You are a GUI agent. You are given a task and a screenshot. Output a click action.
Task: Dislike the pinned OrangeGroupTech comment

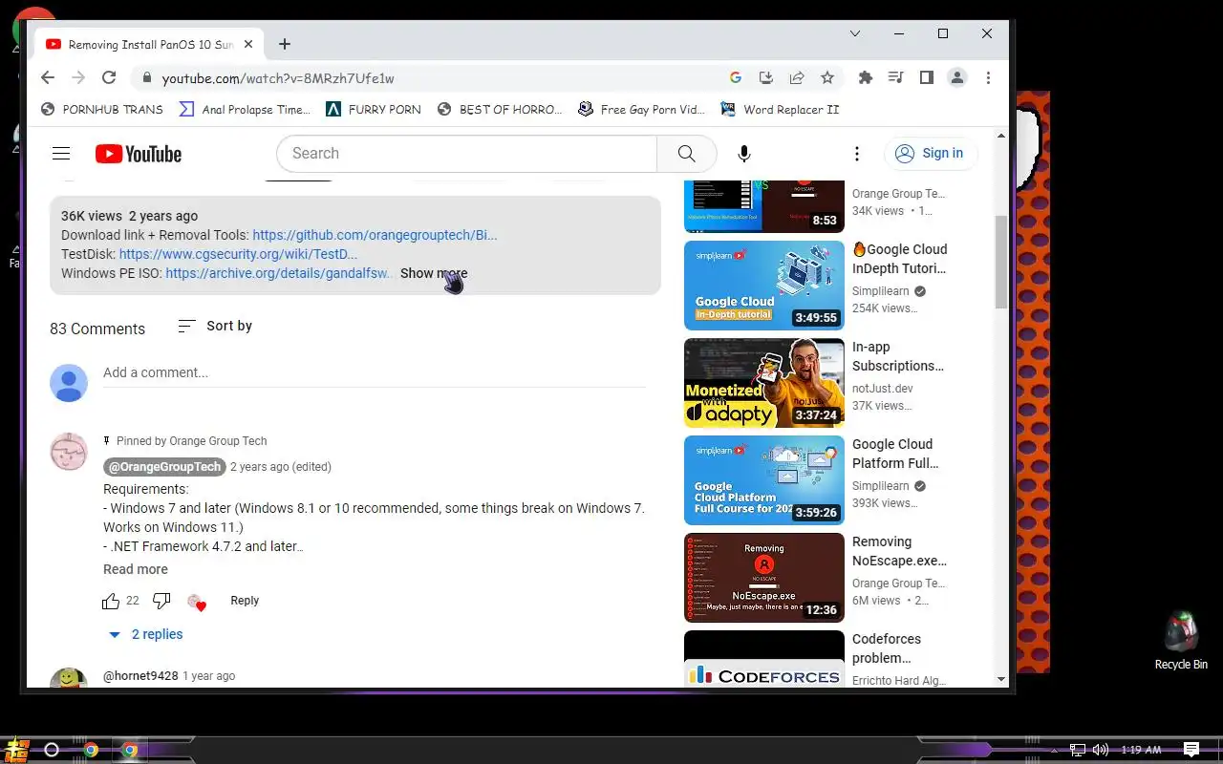tap(161, 601)
